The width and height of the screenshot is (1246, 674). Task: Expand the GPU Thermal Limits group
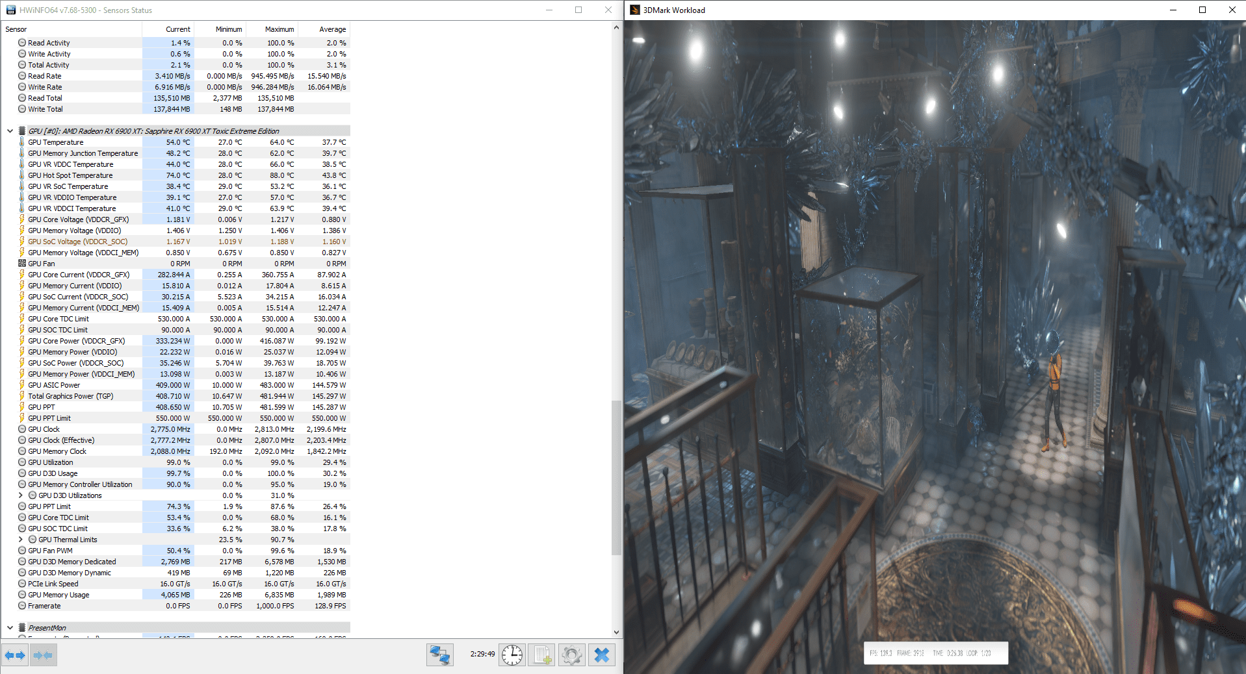pos(20,540)
